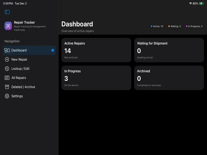The width and height of the screenshot is (207, 155).
Task: Open the All Repairs navigation item
Action: (x=29, y=78)
